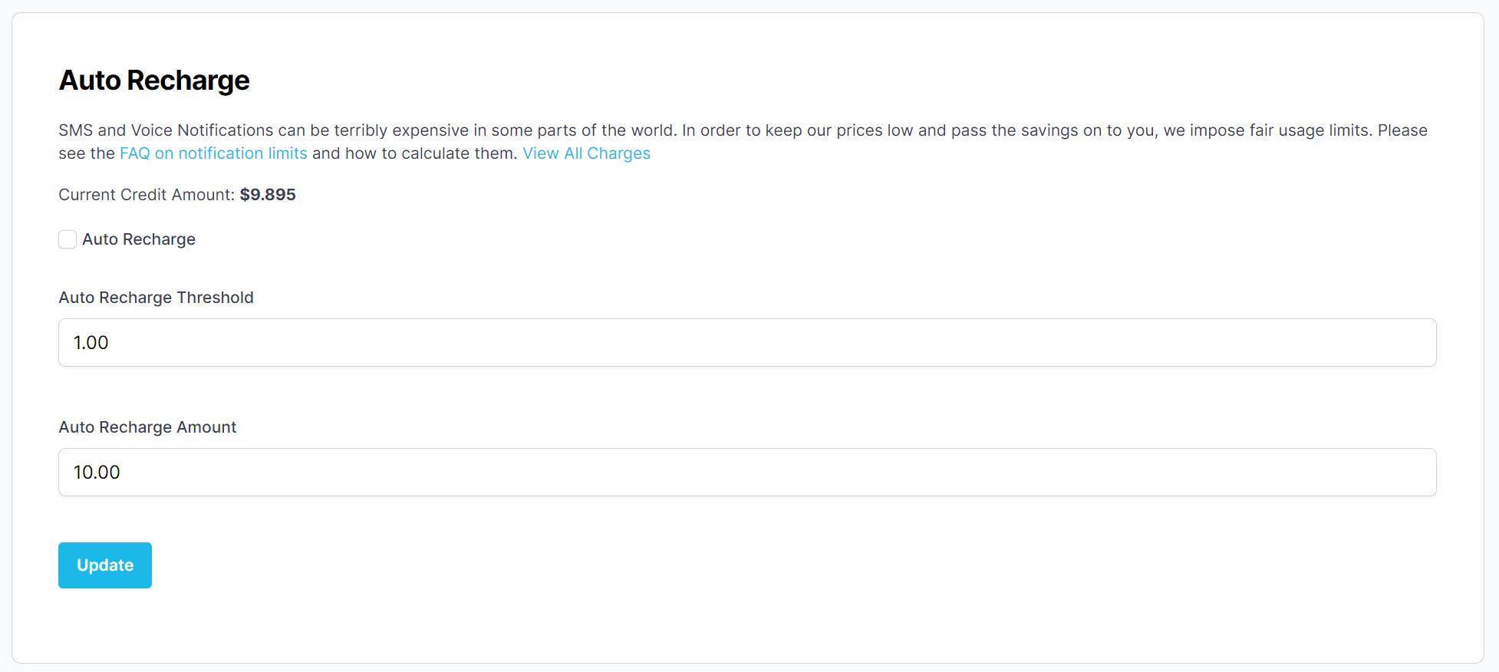Focus the Auto Recharge Amount input field
Screen dimensions: 1499x672
coord(747,473)
